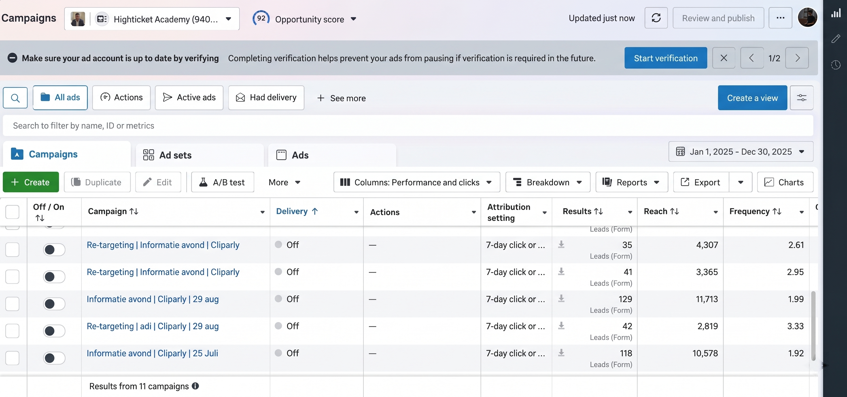Click the info icon next to Results from 11 campaigns
This screenshot has width=847, height=397.
(x=195, y=386)
